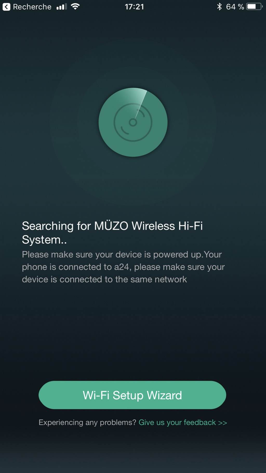266x473 pixels.
Task: Tap the 64 % battery percentage
Action: coord(235,7)
